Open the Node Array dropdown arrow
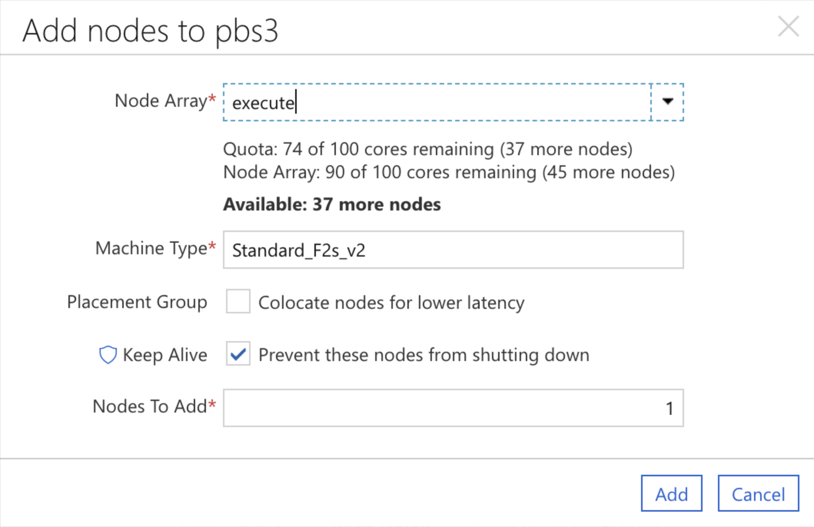Image resolution: width=814 pixels, height=527 pixels. point(668,102)
